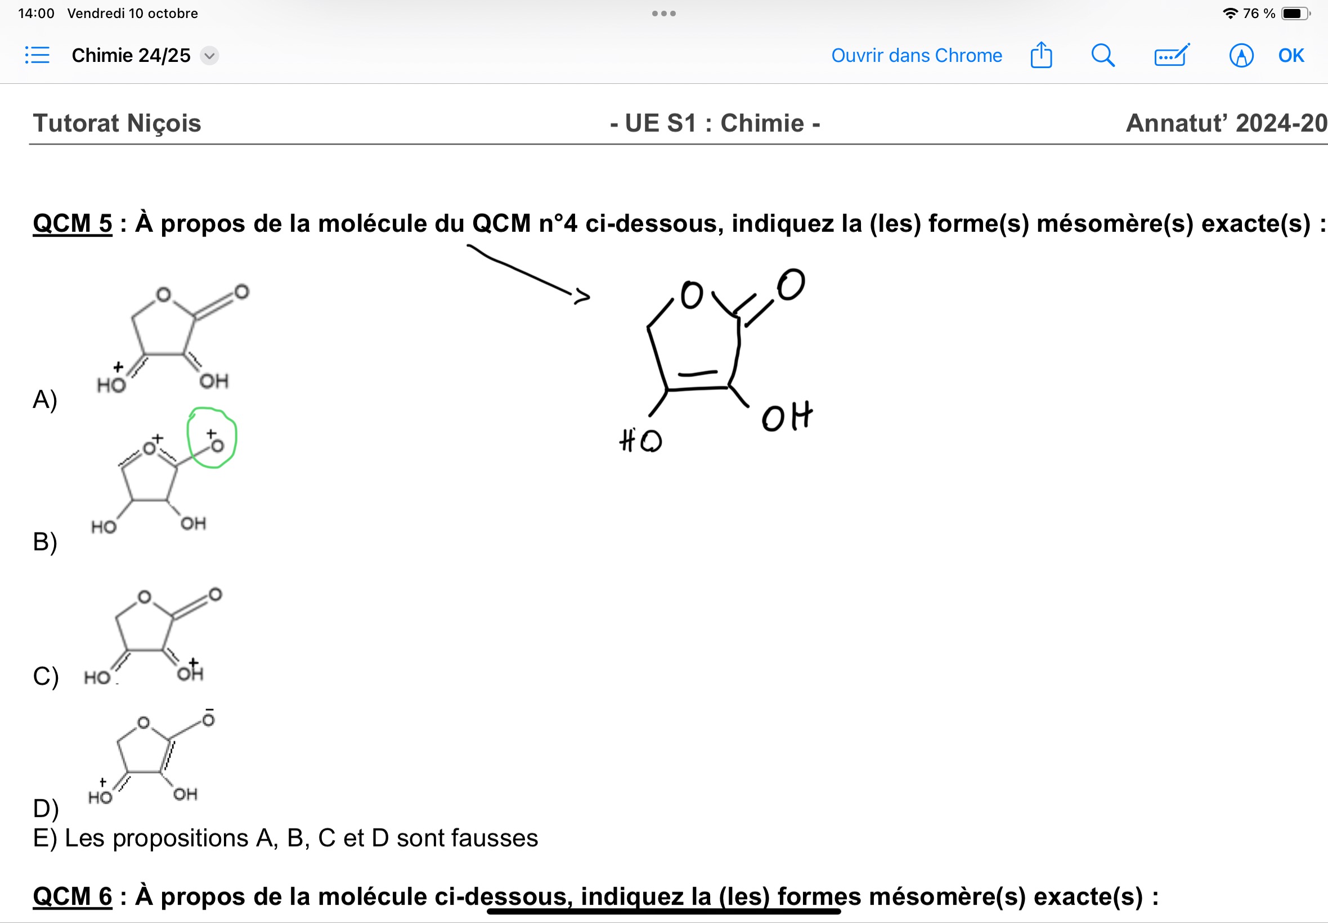Open the table of contents list icon

pyautogui.click(x=38, y=56)
